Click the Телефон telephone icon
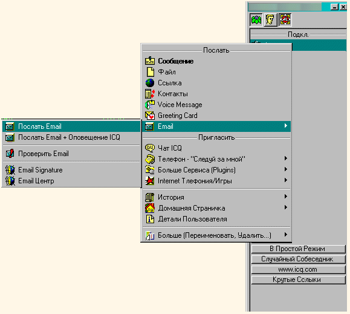This screenshot has width=350, height=314. [150, 159]
